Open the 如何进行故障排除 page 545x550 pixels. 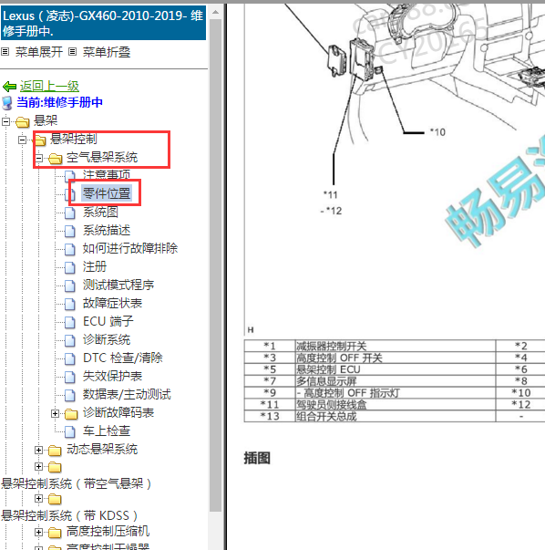(130, 249)
